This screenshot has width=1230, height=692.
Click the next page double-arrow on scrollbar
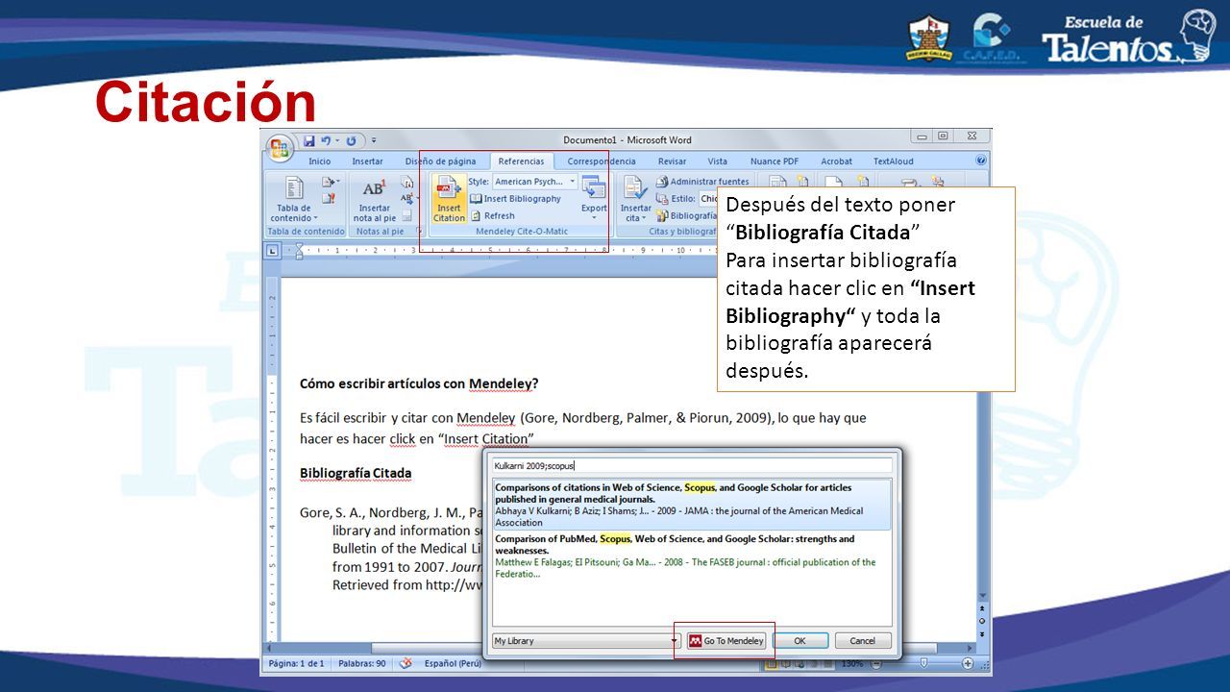click(982, 633)
